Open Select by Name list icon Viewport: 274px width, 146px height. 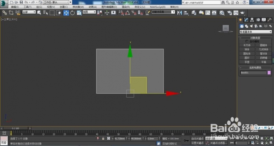tap(46, 13)
